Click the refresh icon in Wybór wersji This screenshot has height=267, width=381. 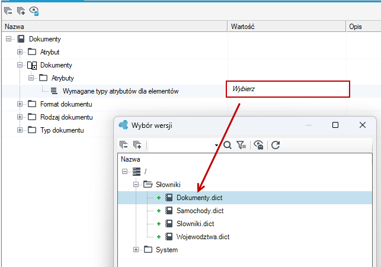coord(276,145)
